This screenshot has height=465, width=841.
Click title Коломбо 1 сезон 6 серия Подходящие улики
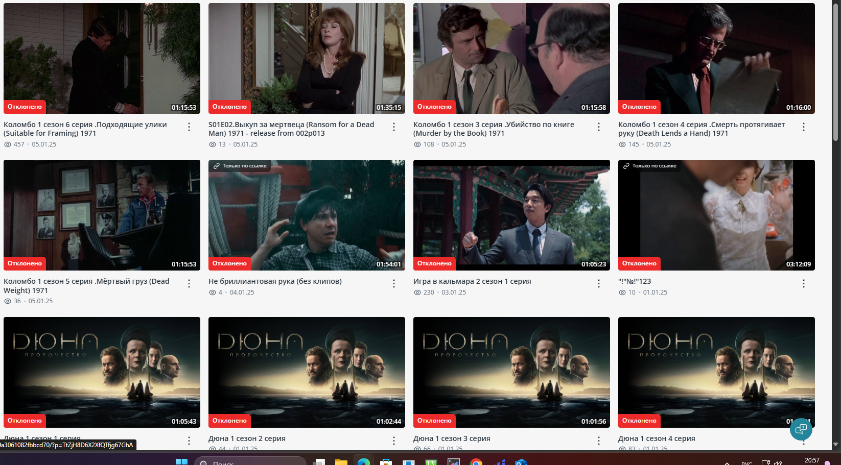click(85, 129)
